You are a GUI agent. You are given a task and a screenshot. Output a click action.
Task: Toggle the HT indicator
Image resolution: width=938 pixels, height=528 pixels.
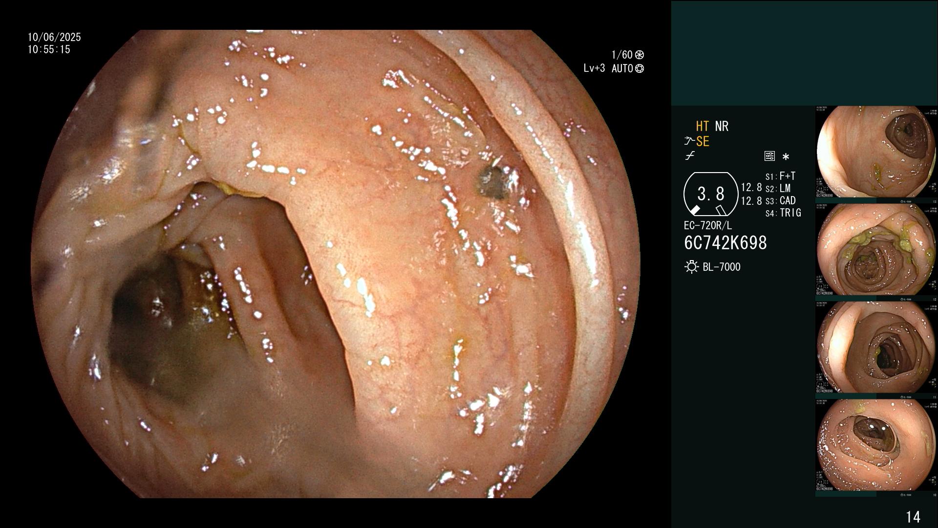pyautogui.click(x=702, y=127)
